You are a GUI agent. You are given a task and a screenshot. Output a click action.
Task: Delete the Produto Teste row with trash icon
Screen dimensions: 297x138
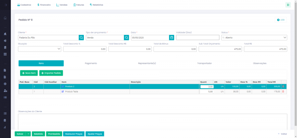coord(283,91)
